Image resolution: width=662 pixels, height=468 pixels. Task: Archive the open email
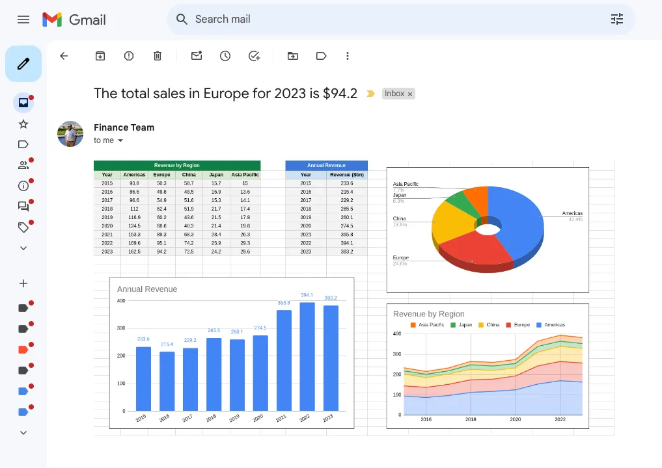(x=100, y=56)
